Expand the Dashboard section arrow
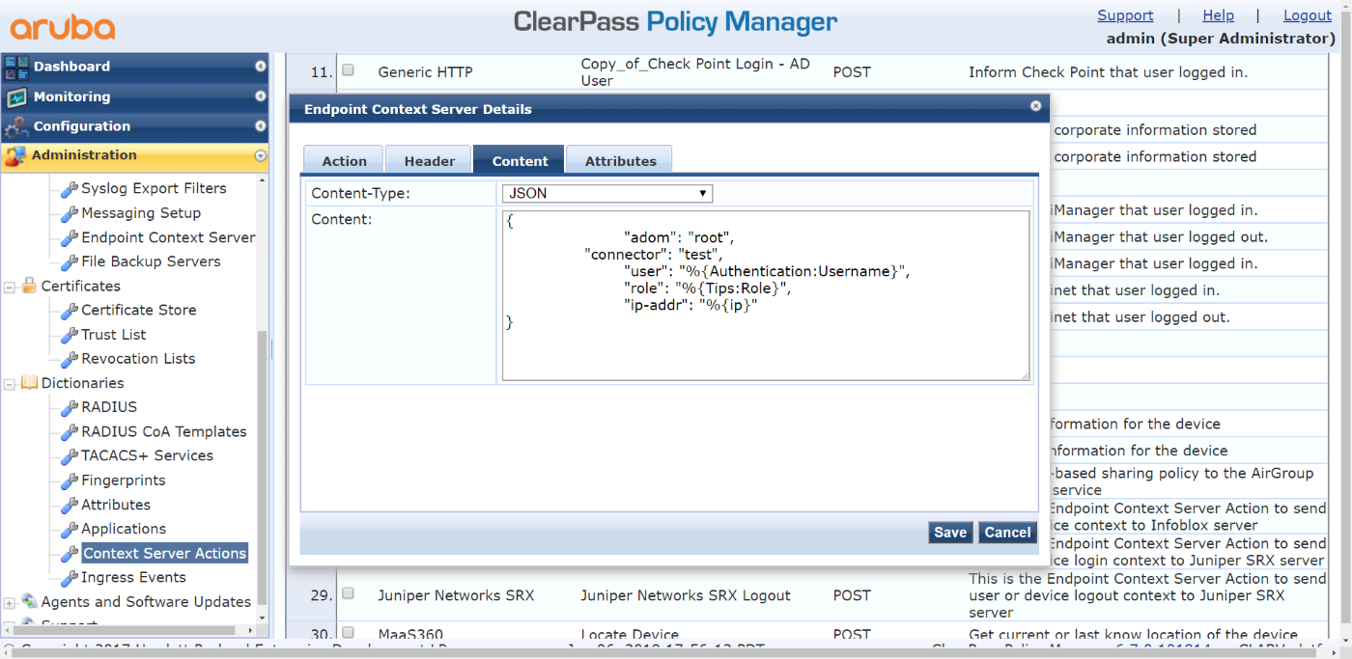This screenshot has height=659, width=1352. point(260,67)
